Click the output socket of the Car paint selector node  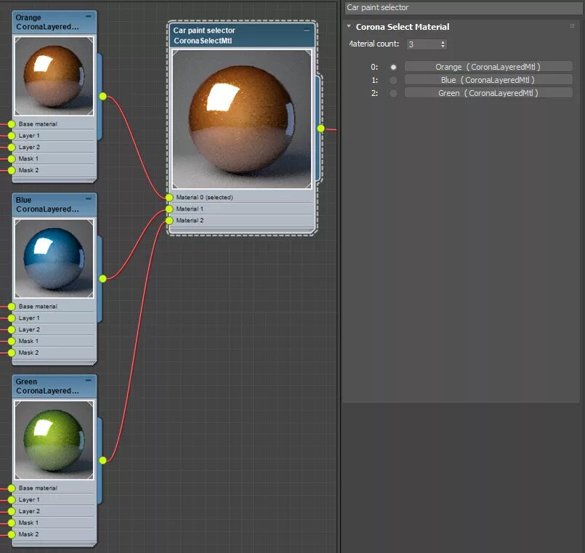click(320, 128)
